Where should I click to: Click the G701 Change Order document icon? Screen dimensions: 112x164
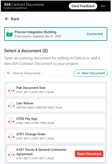click(11, 136)
